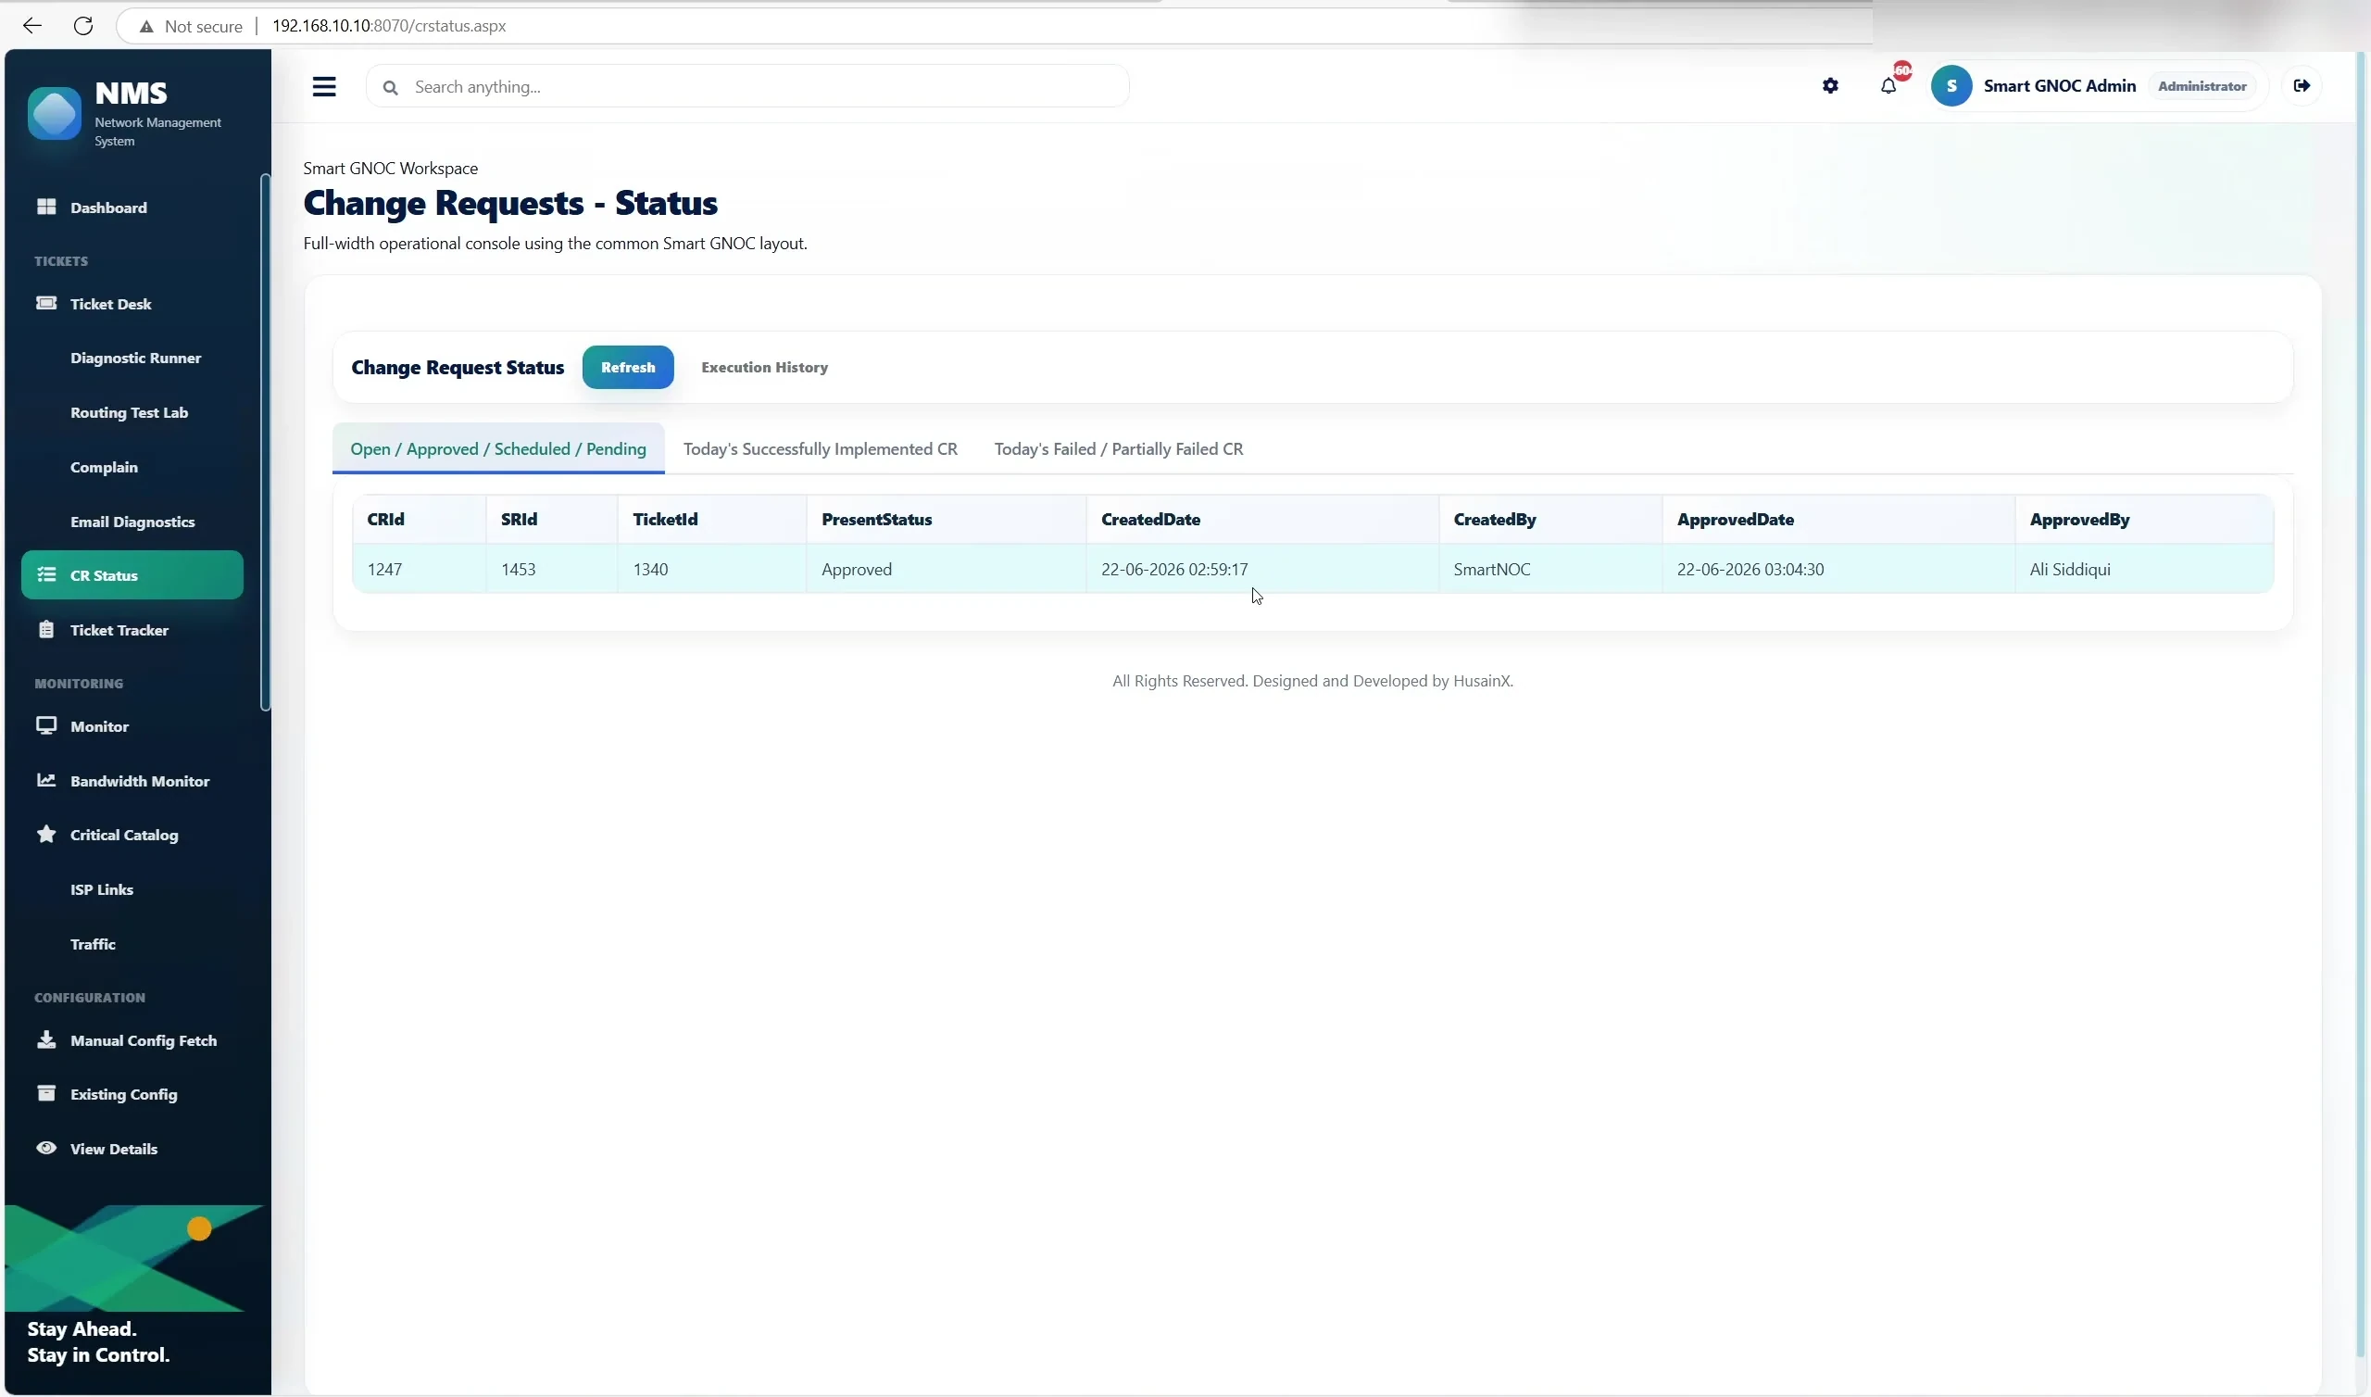This screenshot has width=2371, height=1397.
Task: Select Open / Approved / Scheduled / Pending tab
Action: click(497, 449)
